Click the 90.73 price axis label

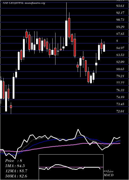coord(120,20)
